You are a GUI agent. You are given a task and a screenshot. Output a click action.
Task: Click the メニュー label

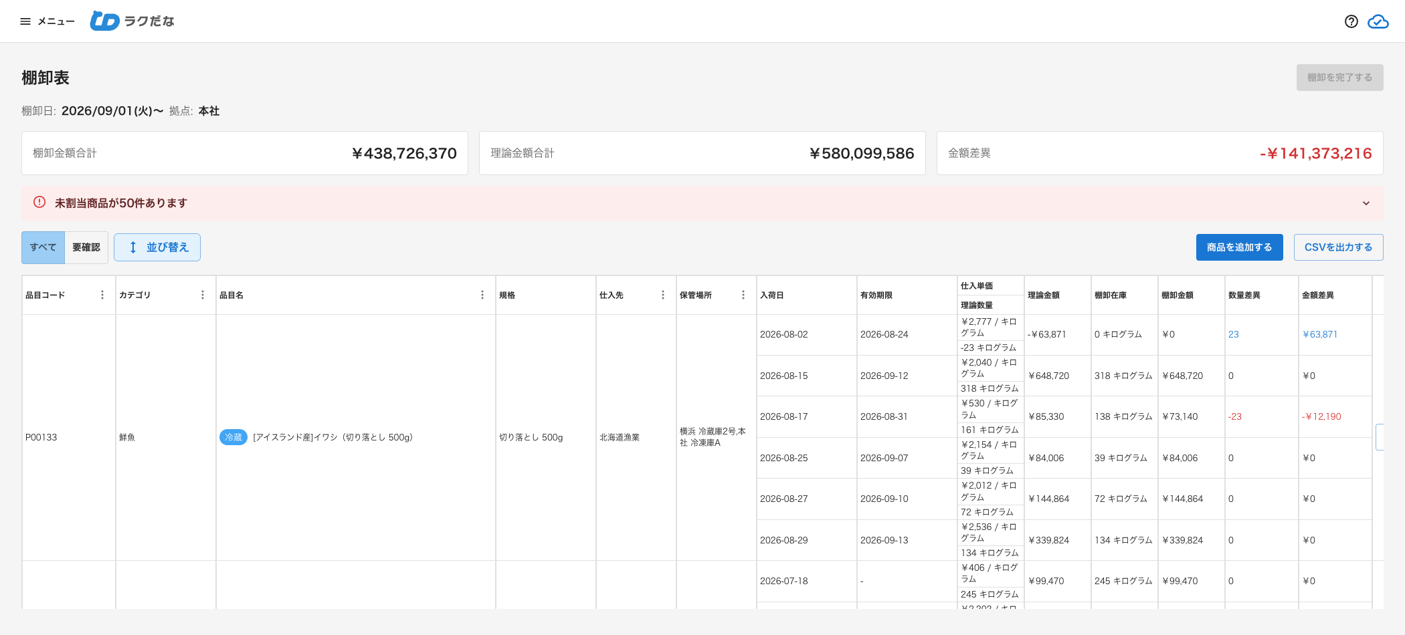[56, 21]
